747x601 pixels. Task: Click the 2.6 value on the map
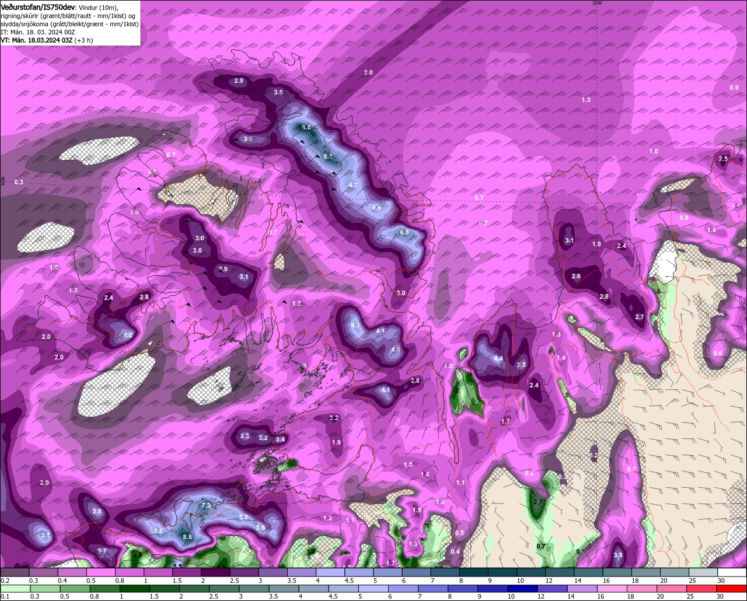coord(576,276)
